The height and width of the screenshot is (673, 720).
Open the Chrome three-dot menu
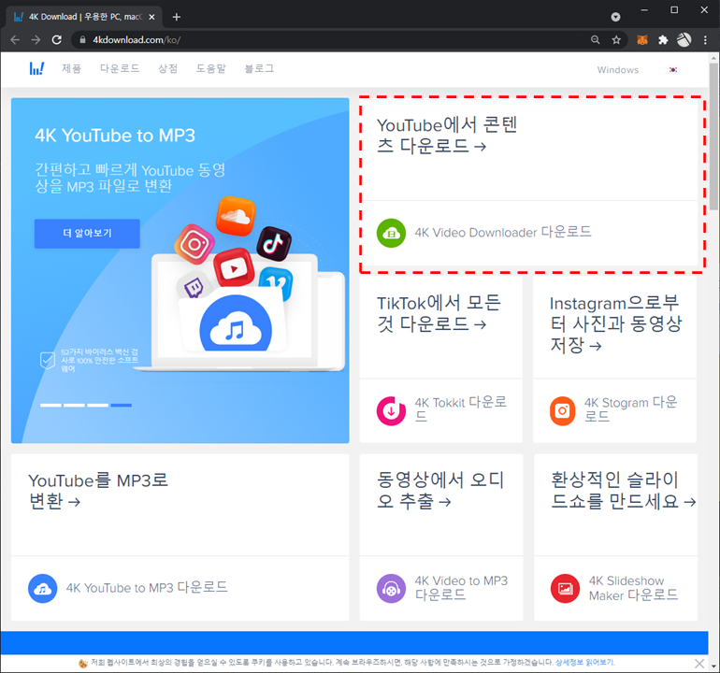click(705, 40)
